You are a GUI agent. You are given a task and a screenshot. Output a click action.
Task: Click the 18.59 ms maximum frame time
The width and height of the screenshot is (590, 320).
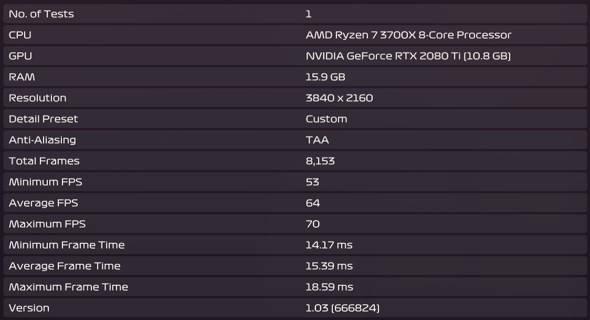[329, 287]
